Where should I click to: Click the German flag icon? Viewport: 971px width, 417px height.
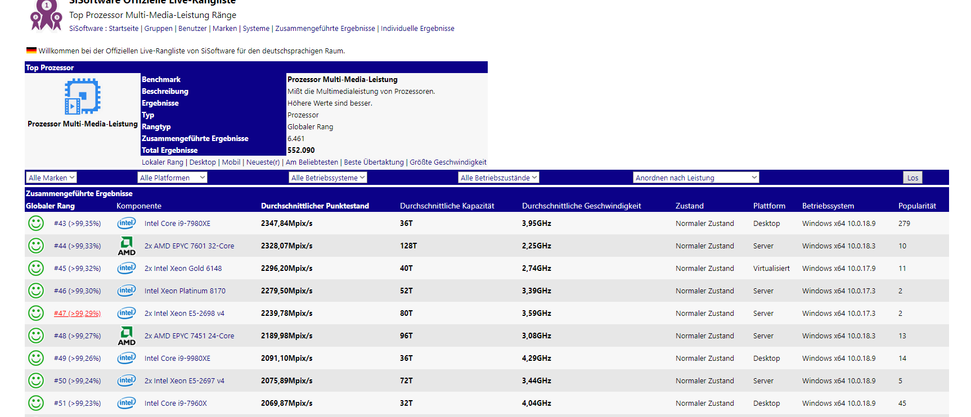tap(32, 51)
